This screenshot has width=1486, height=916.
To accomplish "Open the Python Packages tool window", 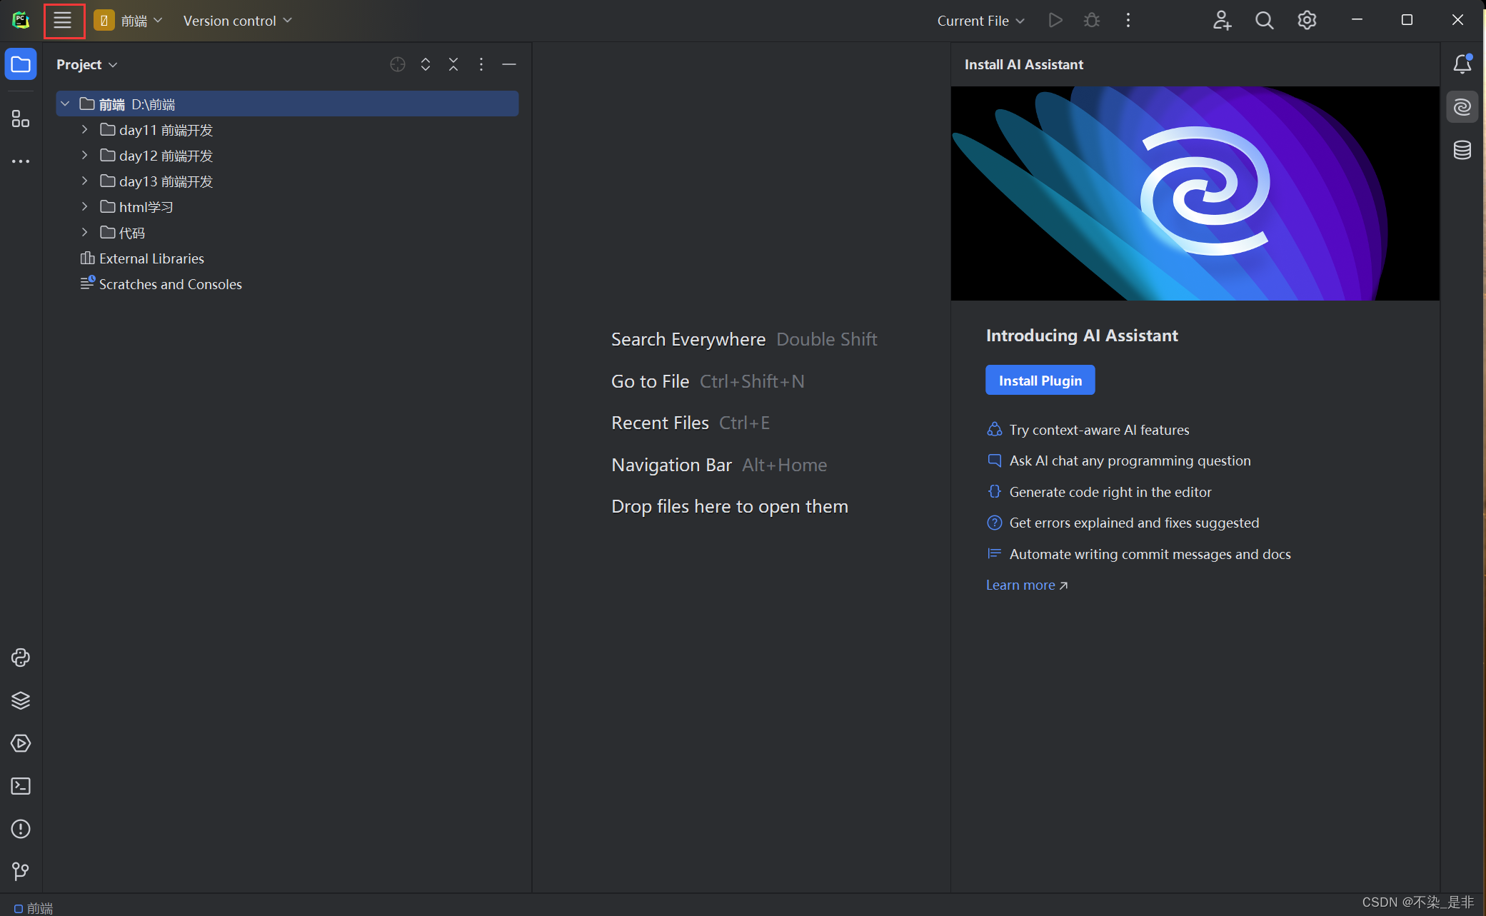I will pos(21,700).
